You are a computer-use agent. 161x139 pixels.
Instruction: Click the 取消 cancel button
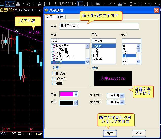pos(138,133)
